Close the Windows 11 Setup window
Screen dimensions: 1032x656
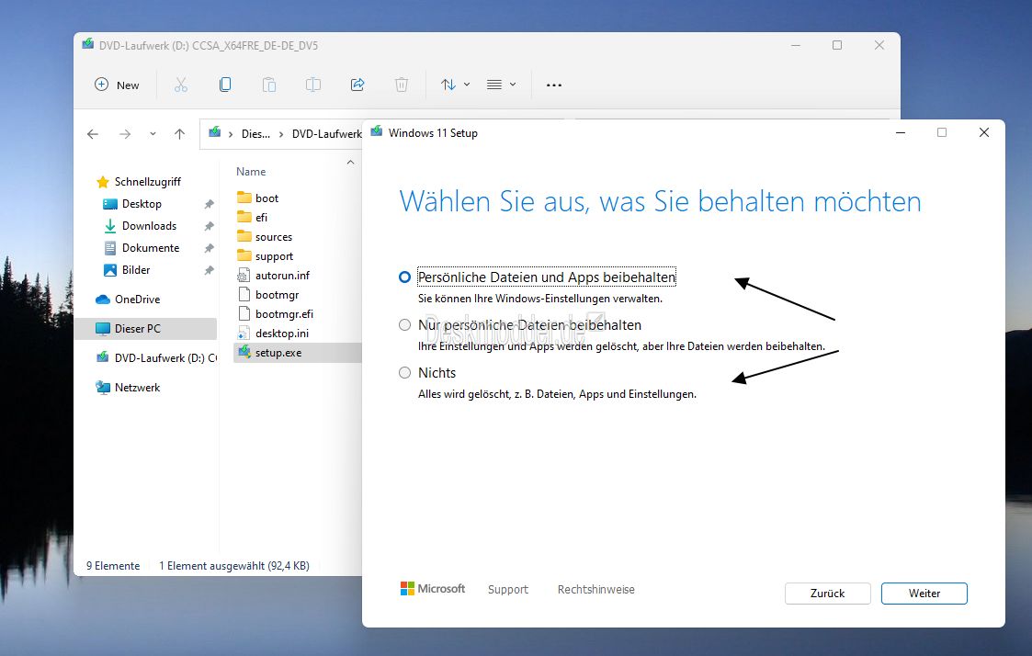(984, 133)
